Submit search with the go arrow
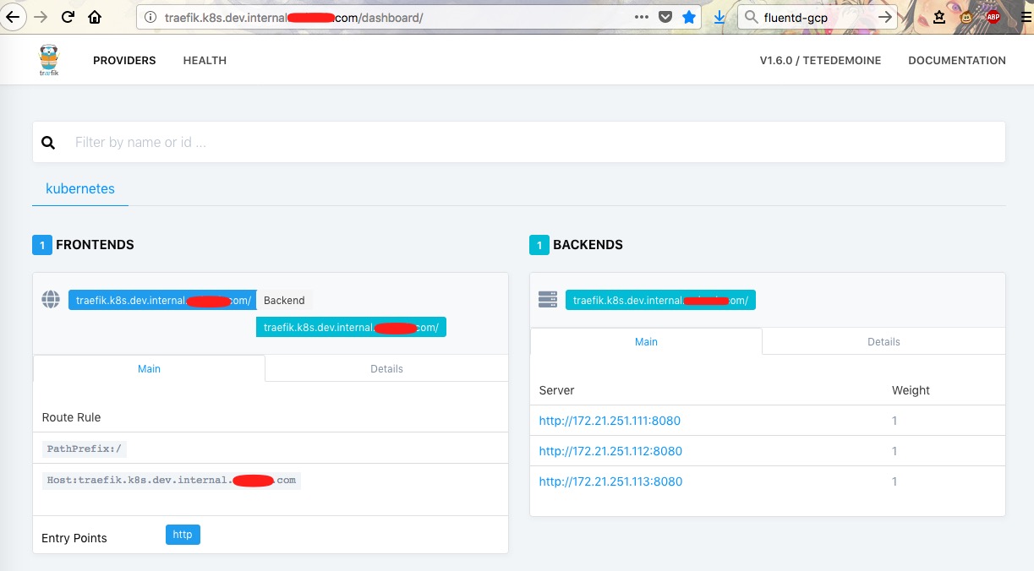Image resolution: width=1034 pixels, height=571 pixels. 885,17
